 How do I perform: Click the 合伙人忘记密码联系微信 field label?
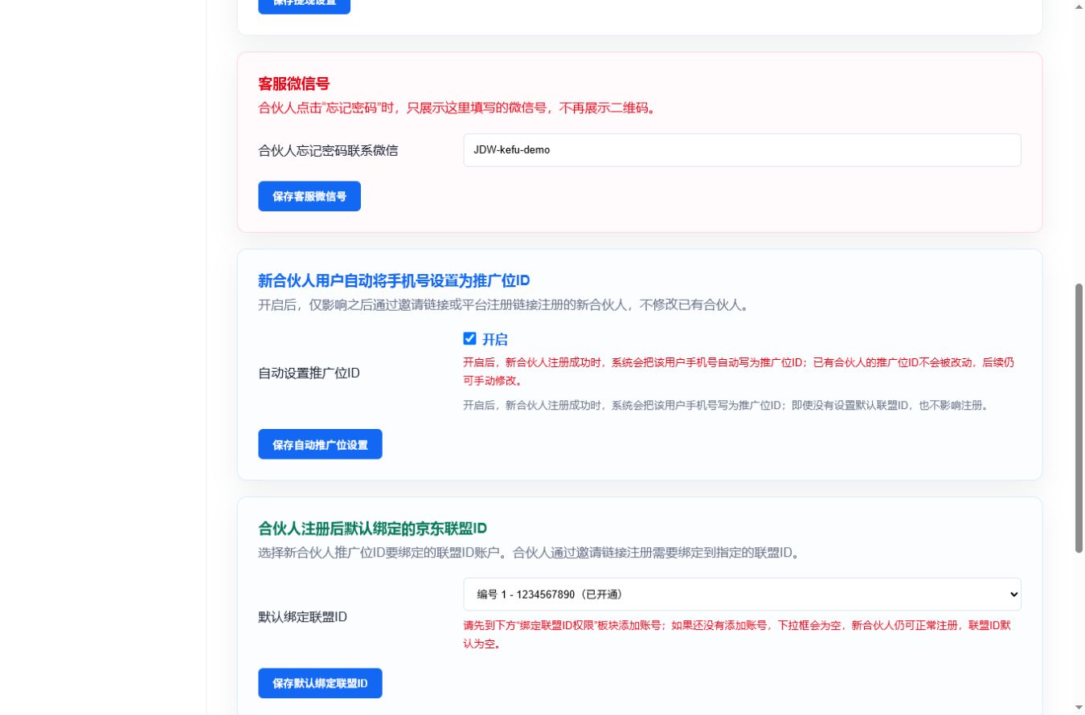tap(328, 150)
